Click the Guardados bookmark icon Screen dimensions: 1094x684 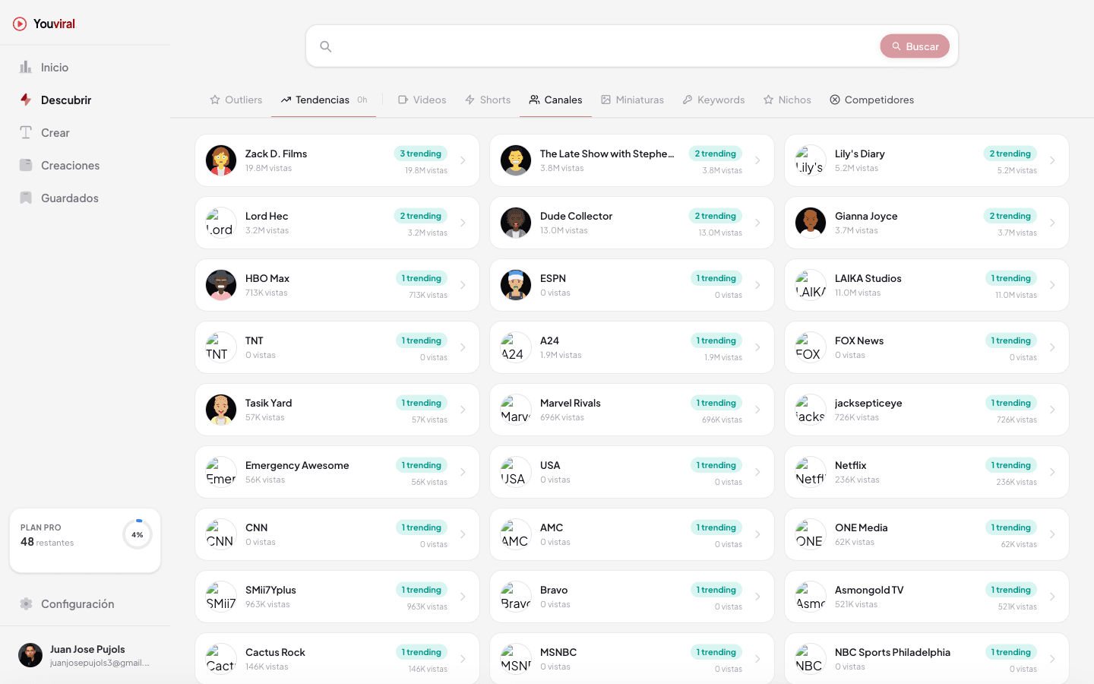[26, 198]
